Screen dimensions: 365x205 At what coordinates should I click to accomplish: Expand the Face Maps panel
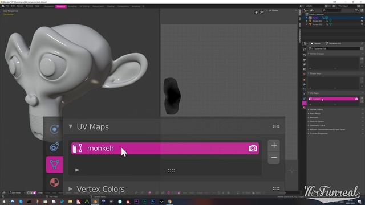point(309,114)
